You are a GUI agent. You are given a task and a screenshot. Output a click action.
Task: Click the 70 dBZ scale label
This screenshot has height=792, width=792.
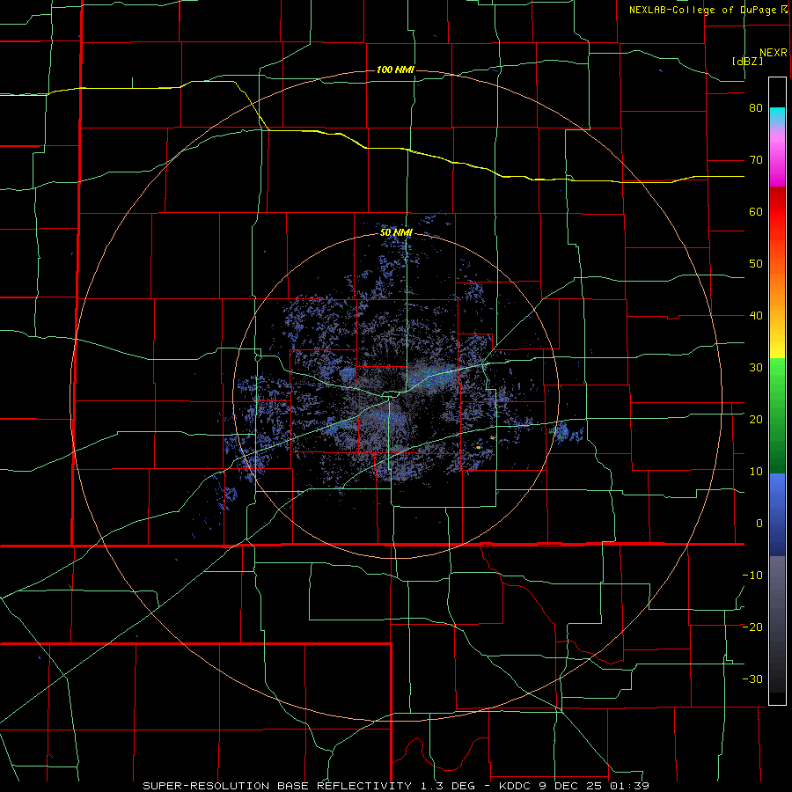coord(756,160)
